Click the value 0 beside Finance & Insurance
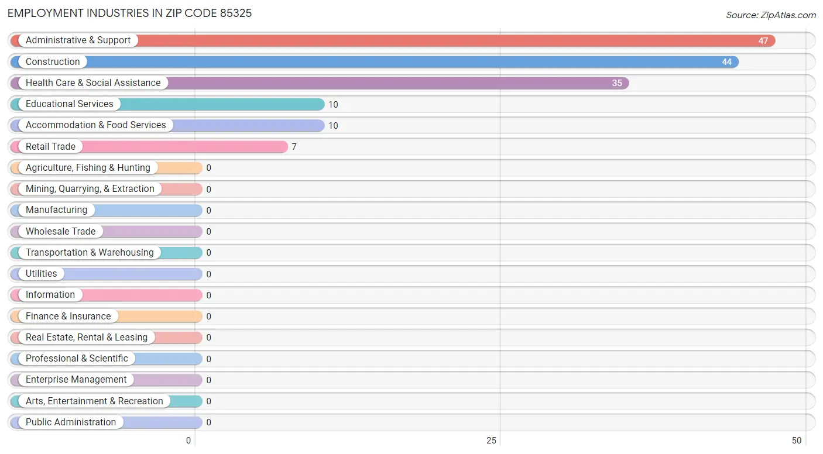Image resolution: width=823 pixels, height=454 pixels. pyautogui.click(x=208, y=317)
